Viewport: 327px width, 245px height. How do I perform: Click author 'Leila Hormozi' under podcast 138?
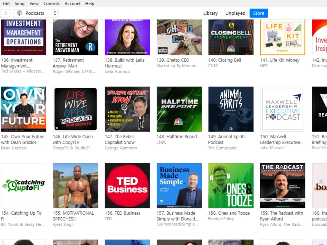tap(117, 72)
